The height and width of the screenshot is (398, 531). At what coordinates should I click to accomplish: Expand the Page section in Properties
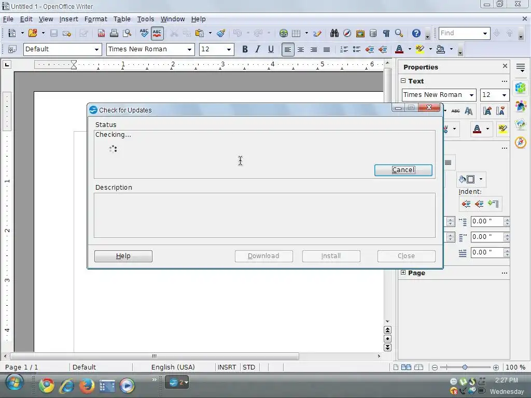pyautogui.click(x=403, y=273)
